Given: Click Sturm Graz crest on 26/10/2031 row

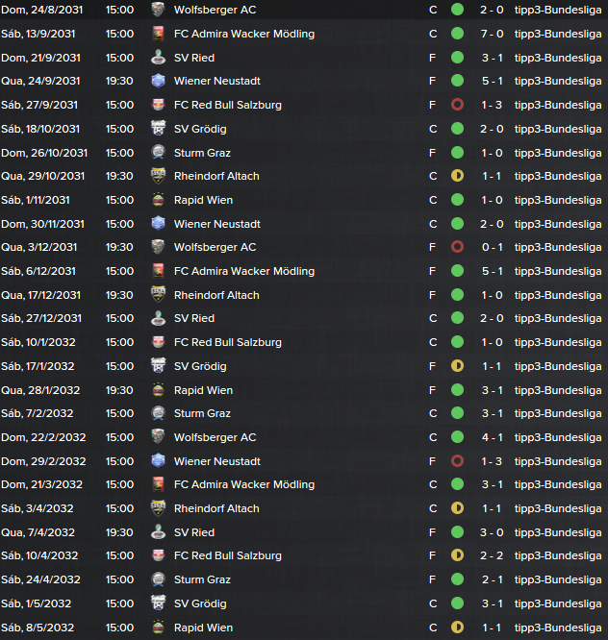Looking at the screenshot, I should click(158, 153).
